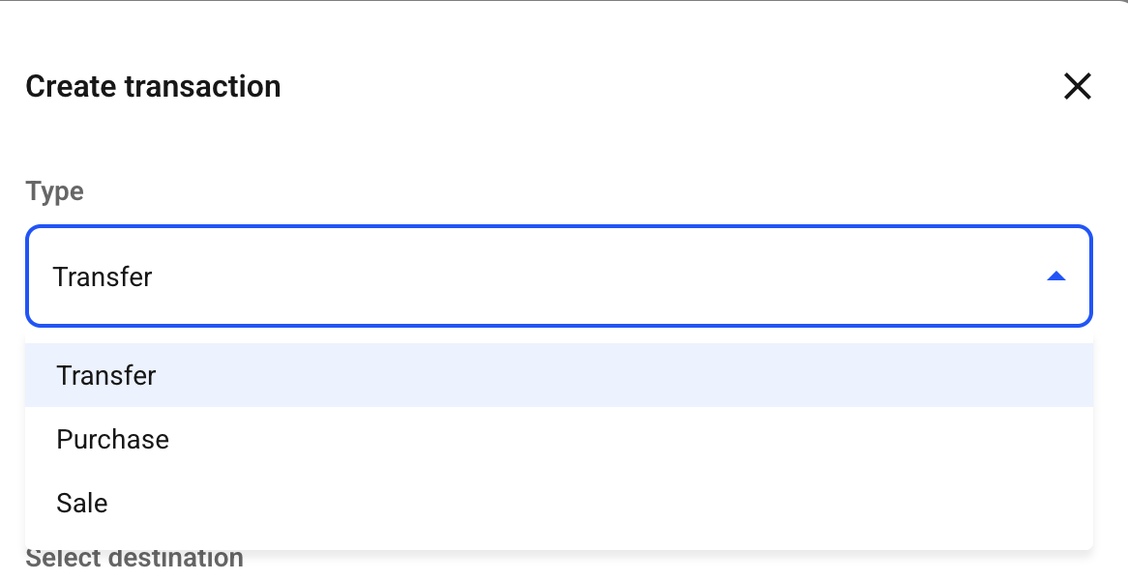The image size is (1128, 580).
Task: Set the transaction type to Sale
Action: tap(559, 503)
